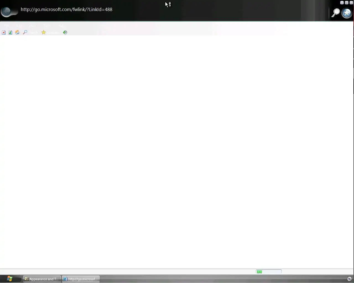Viewport: 354px width, 283px height.
Task: Refresh the page with the toolbar icon
Action: (10, 33)
